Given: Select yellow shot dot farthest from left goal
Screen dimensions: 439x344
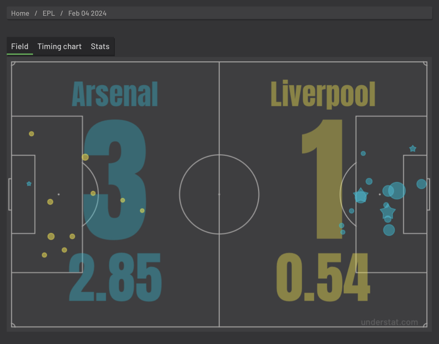Looking at the screenshot, I should [x=142, y=211].
